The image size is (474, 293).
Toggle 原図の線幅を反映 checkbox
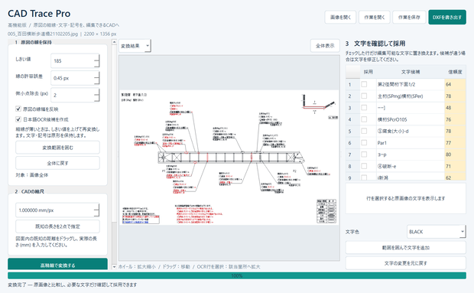(18, 109)
